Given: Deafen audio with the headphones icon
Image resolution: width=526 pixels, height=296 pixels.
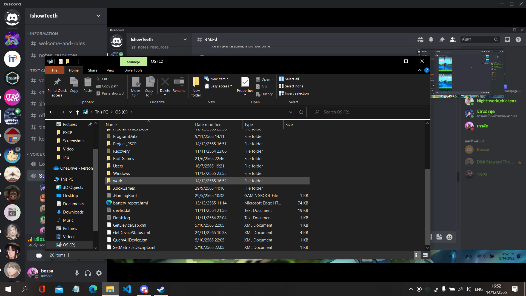Looking at the screenshot, I should tap(88, 273).
